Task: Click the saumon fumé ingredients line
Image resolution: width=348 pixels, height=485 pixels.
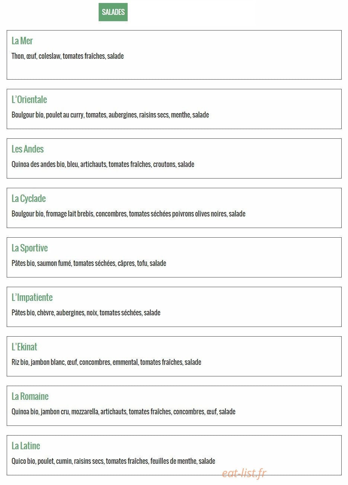Action: (89, 263)
